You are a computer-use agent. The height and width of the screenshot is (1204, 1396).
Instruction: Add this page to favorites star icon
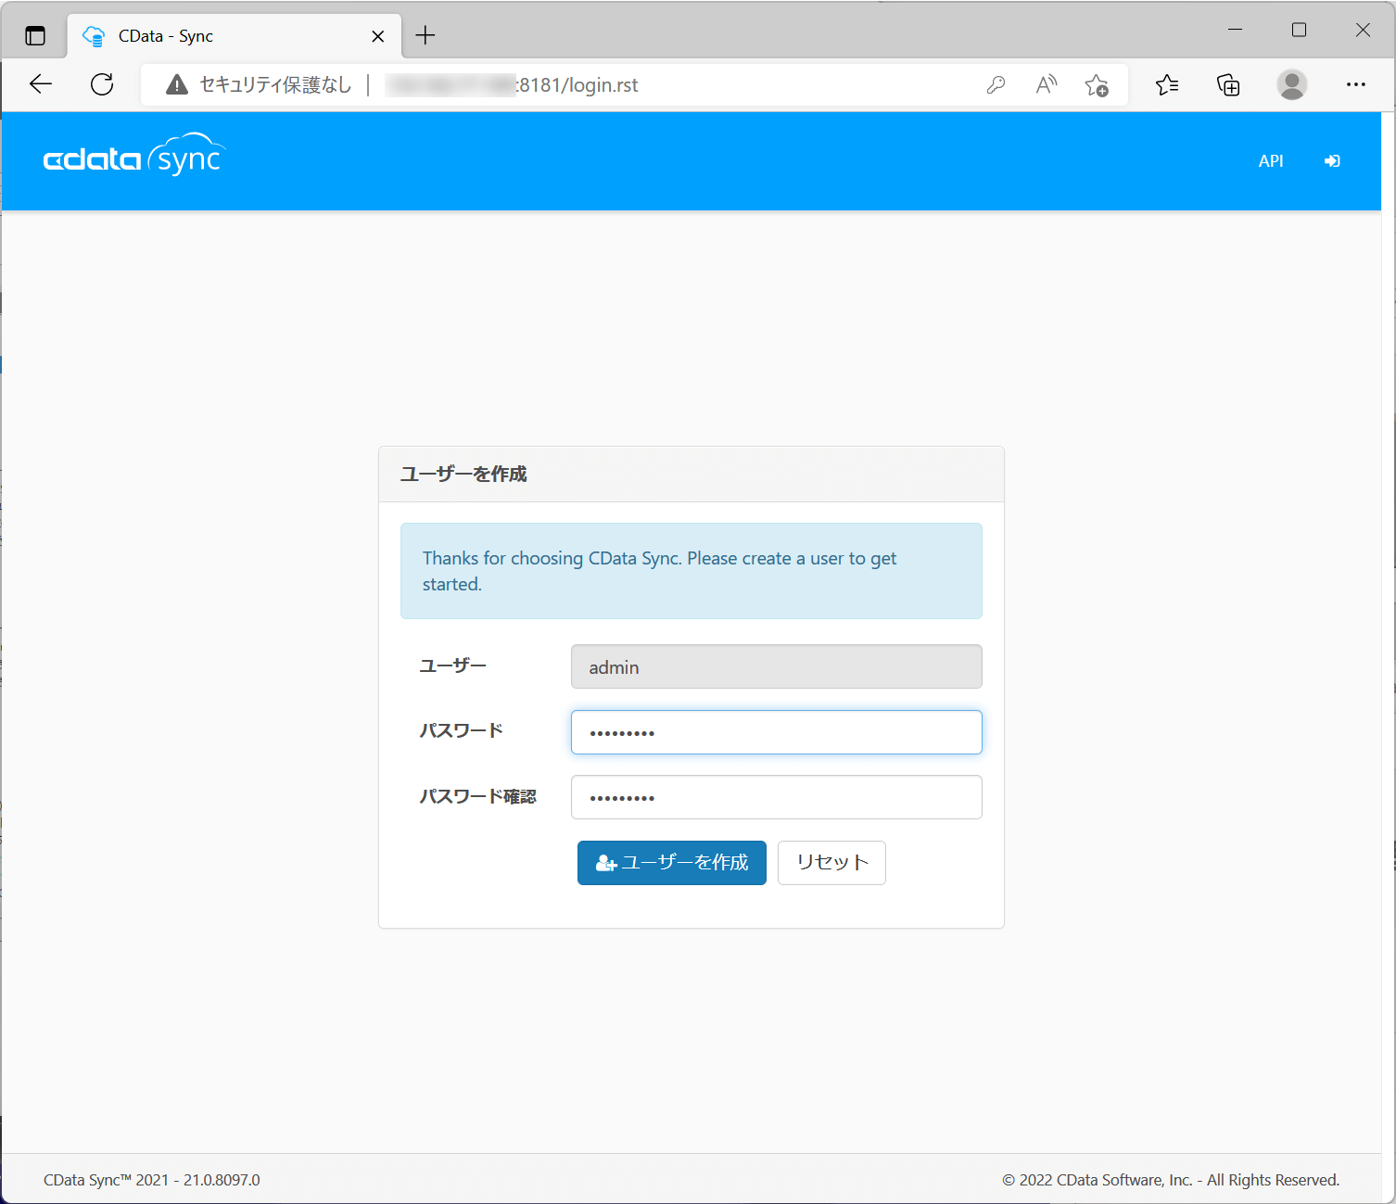click(x=1097, y=85)
